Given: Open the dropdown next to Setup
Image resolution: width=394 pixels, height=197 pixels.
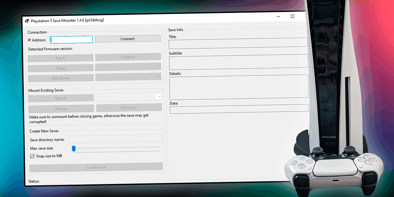Looking at the screenshot, I should [x=128, y=67].
